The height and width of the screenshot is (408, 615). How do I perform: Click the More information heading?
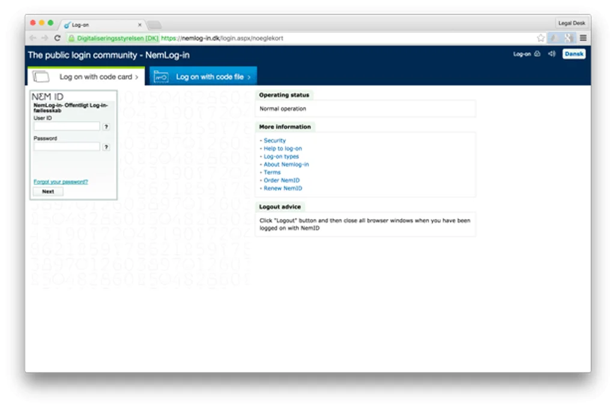(285, 127)
